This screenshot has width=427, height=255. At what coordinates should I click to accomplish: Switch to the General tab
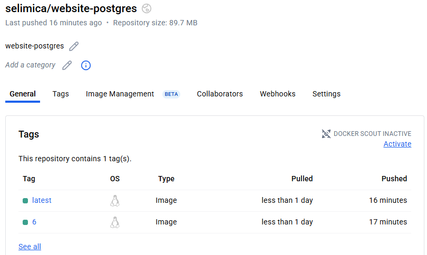tap(23, 94)
